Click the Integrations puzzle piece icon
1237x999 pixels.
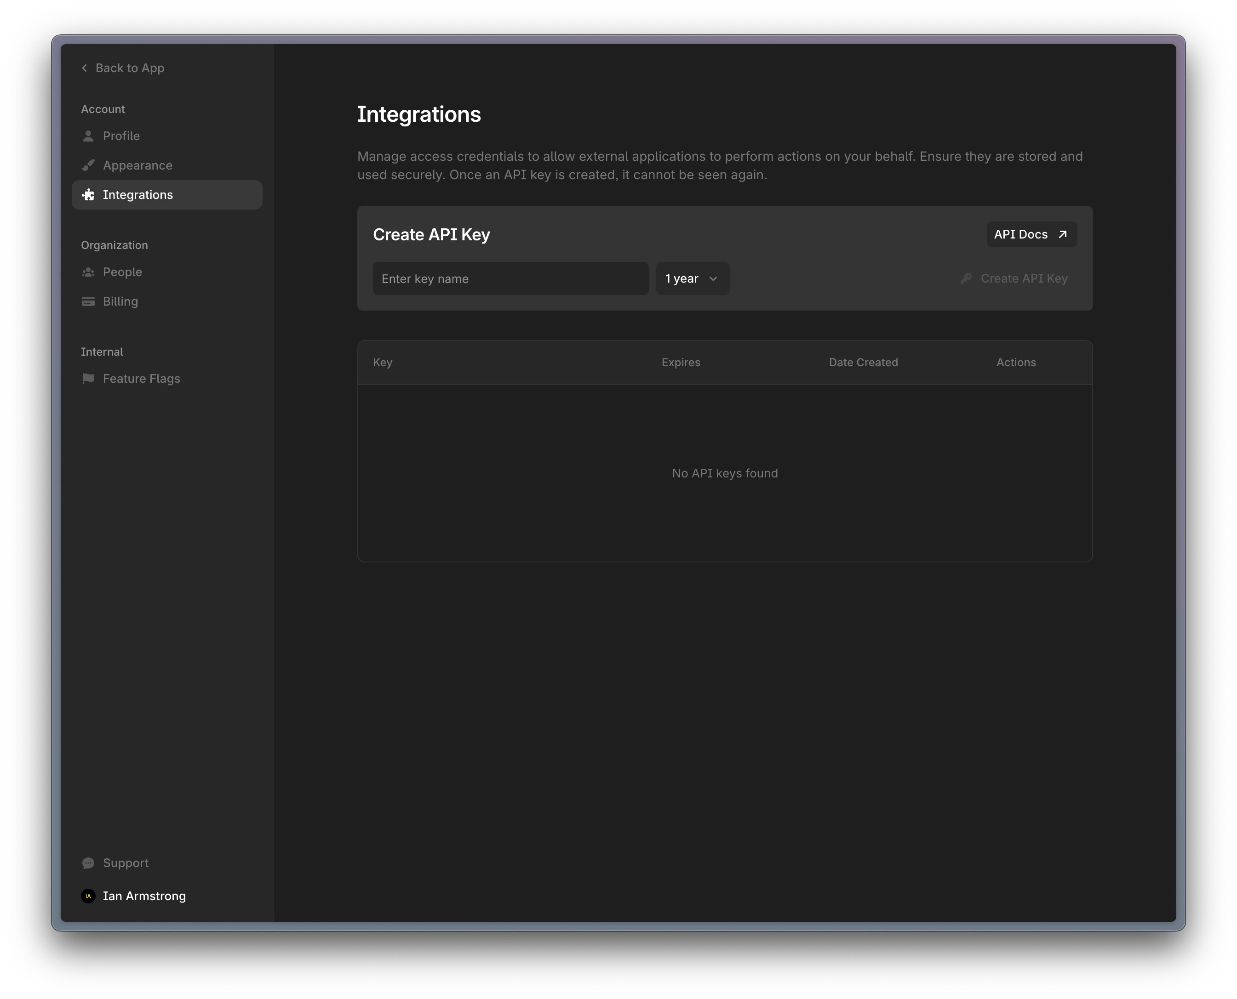[x=88, y=194]
